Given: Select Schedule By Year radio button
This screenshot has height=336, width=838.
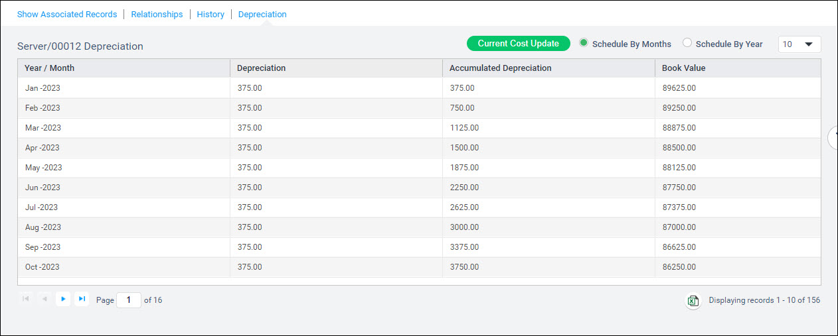Looking at the screenshot, I should click(687, 43).
